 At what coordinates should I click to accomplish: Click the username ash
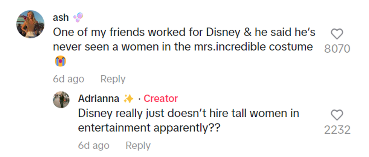click(x=60, y=18)
